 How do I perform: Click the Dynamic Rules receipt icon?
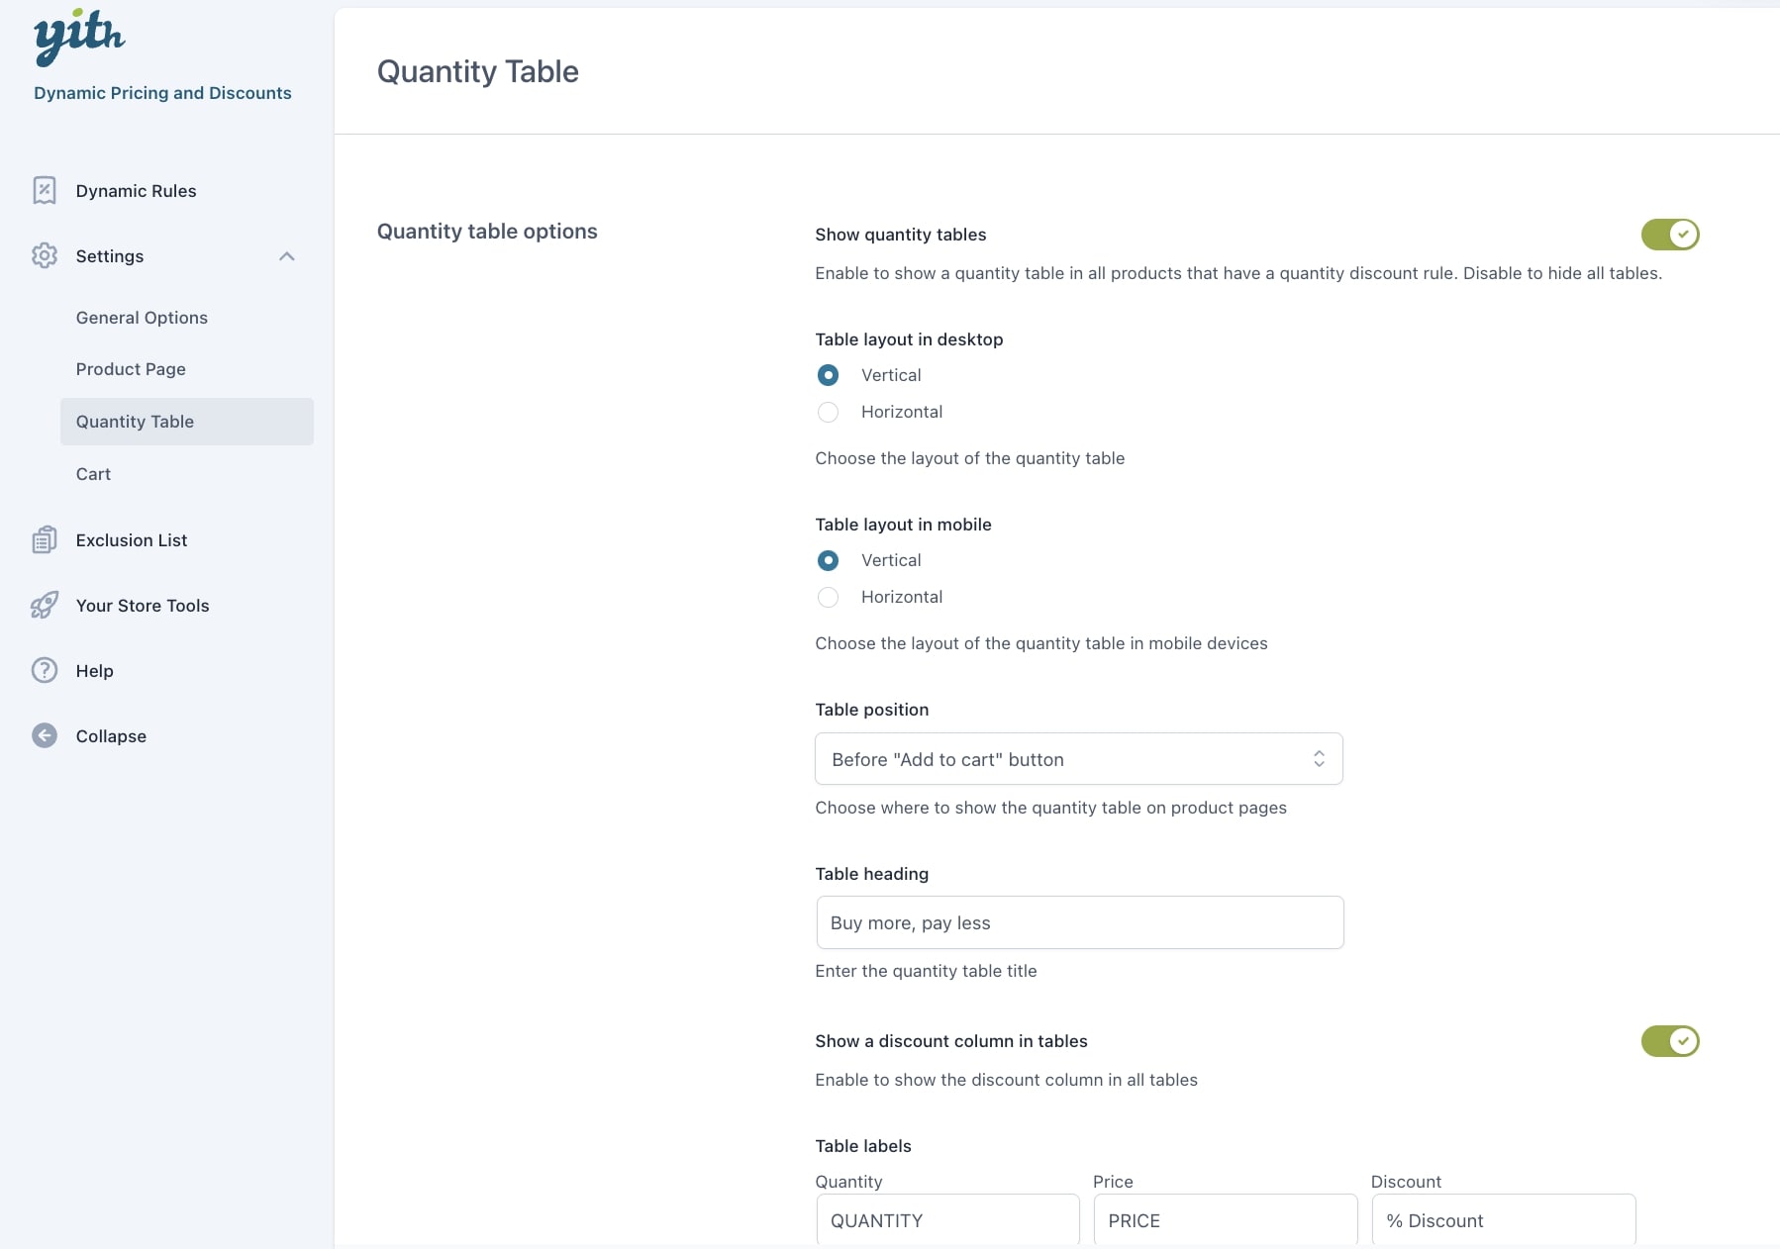tap(45, 190)
